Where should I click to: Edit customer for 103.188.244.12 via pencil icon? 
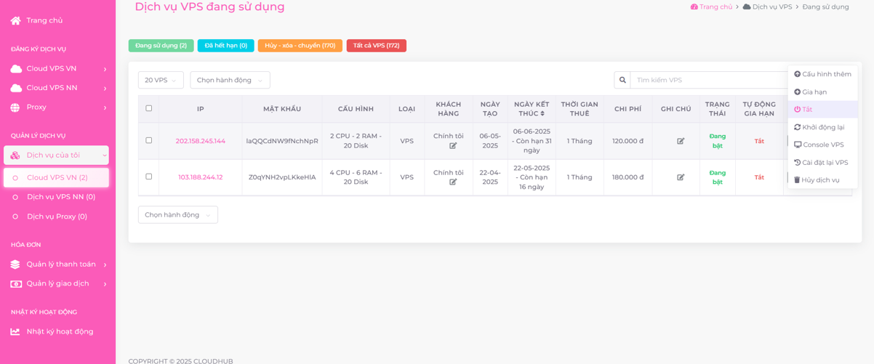(x=453, y=182)
